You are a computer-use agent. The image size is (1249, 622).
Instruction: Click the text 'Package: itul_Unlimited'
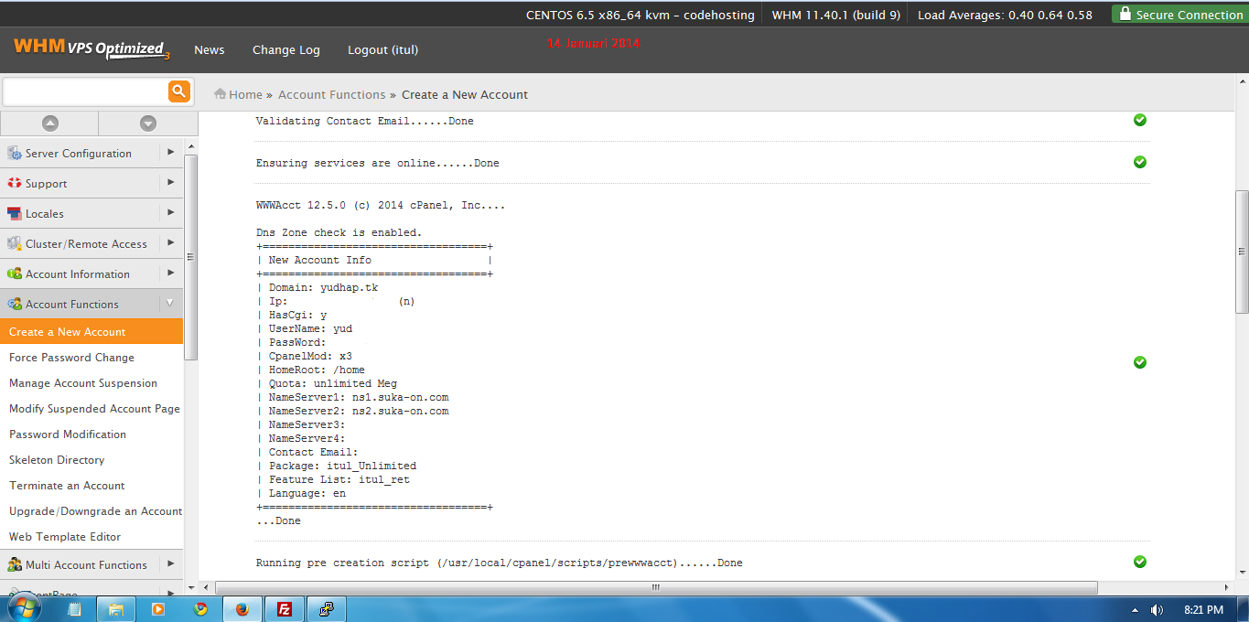click(342, 466)
